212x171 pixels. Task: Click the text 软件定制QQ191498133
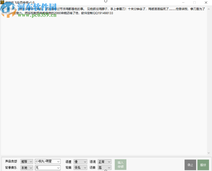click(97, 13)
